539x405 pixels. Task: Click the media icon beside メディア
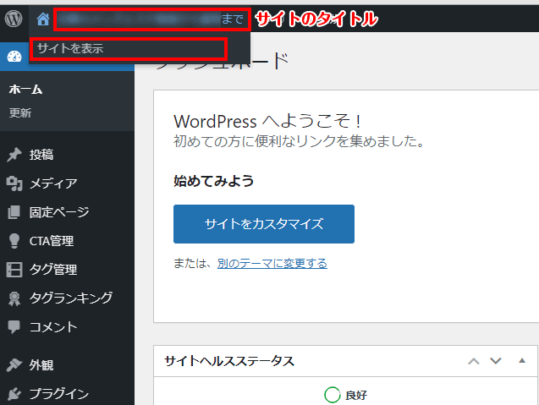[x=14, y=183]
